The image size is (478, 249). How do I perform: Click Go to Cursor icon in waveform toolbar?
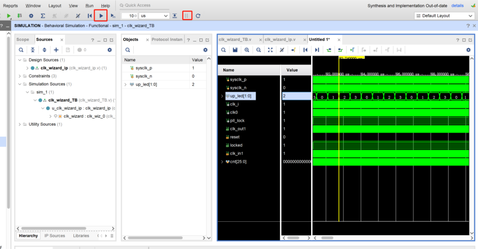coord(294,50)
